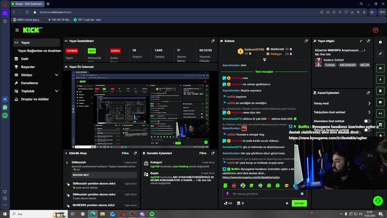
Task: Open Etkinlik Akışı Filtre
Action: [x=125, y=153]
